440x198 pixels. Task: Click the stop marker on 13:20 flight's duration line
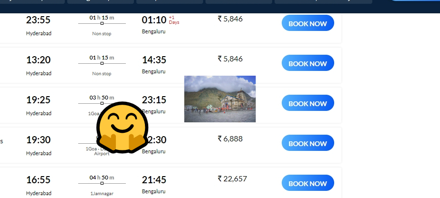(102, 63)
